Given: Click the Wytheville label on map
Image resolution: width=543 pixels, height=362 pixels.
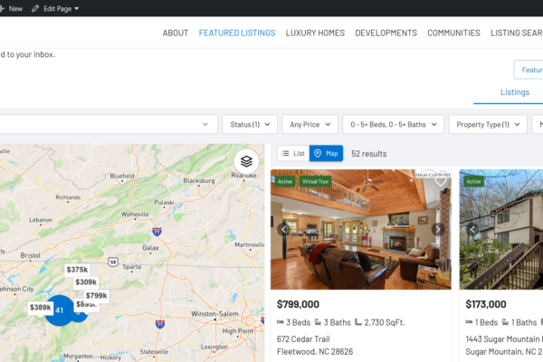Looking at the screenshot, I should tap(135, 214).
